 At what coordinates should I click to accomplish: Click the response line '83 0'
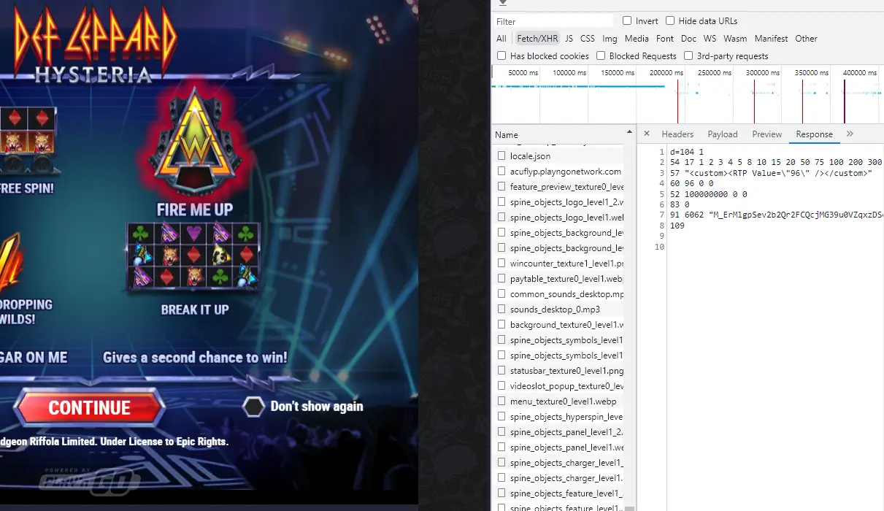click(x=680, y=205)
